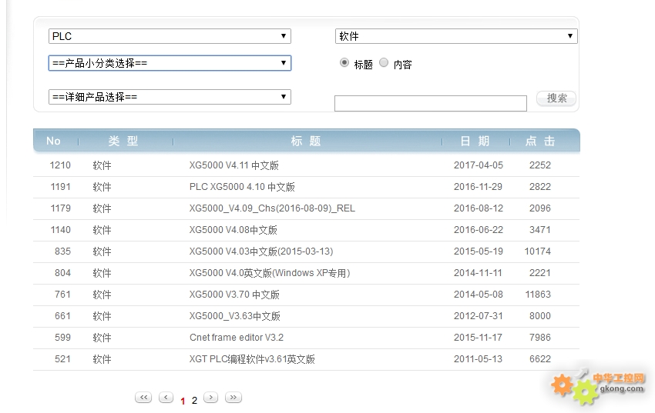Click hit count 6622
Image resolution: width=655 pixels, height=413 pixels.
click(540, 359)
